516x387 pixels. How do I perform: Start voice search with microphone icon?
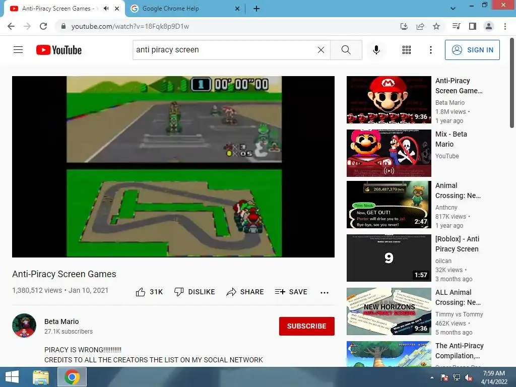click(x=376, y=50)
